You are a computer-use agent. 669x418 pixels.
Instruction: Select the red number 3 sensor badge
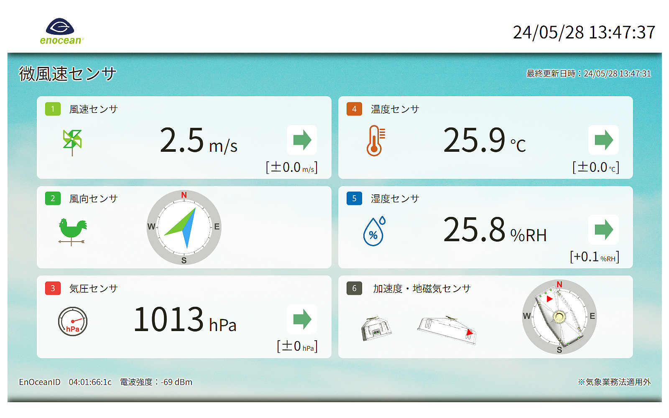tap(53, 288)
